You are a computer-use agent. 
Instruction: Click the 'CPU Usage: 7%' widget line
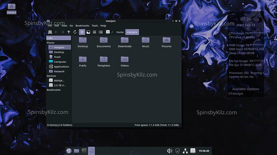pyautogui.click(x=239, y=33)
